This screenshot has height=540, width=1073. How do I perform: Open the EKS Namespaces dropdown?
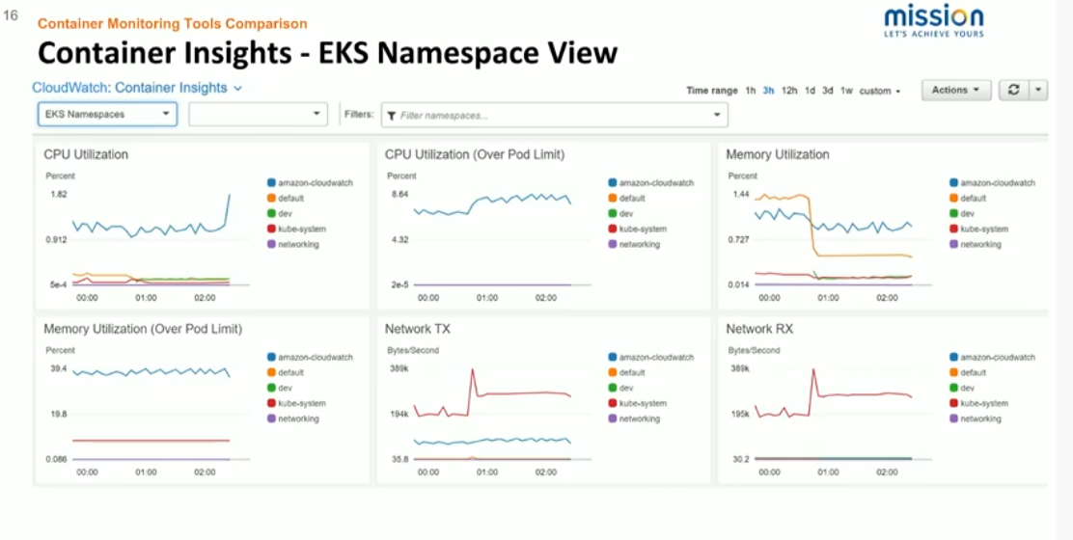[x=107, y=115]
